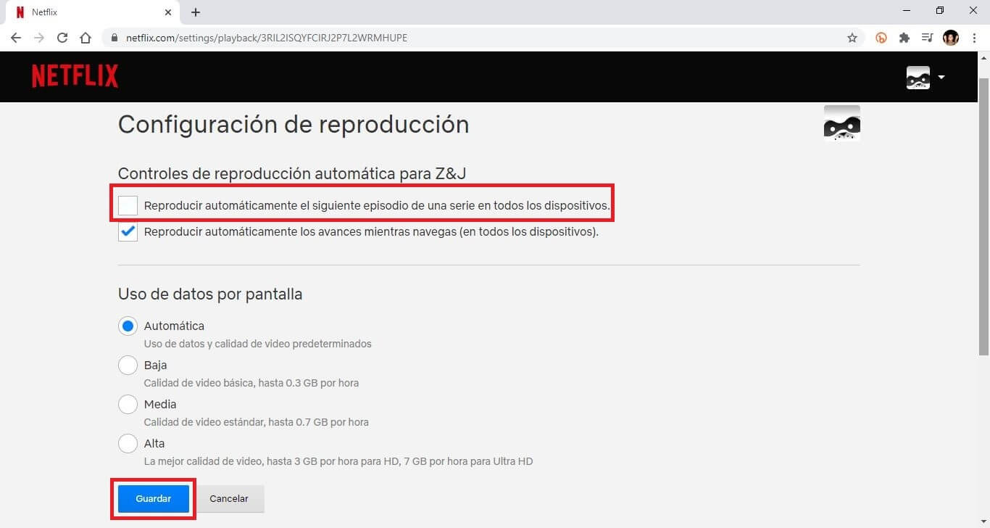Click the Netflix logo in header
This screenshot has height=528, width=990.
pyautogui.click(x=75, y=76)
